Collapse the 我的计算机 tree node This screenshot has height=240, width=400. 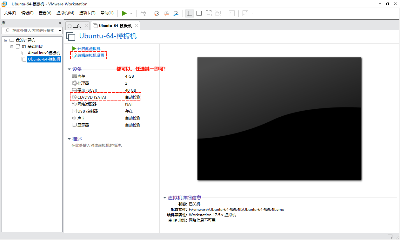(x=6, y=40)
